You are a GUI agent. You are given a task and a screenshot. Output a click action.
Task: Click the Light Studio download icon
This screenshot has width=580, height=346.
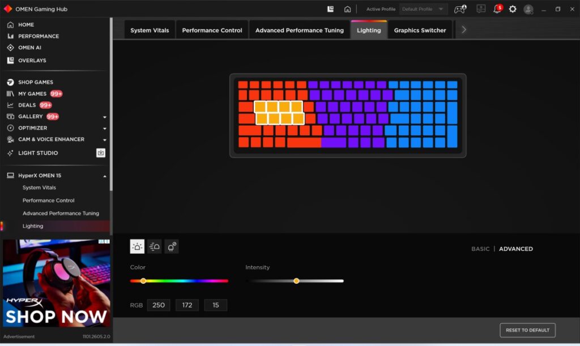coord(101,153)
